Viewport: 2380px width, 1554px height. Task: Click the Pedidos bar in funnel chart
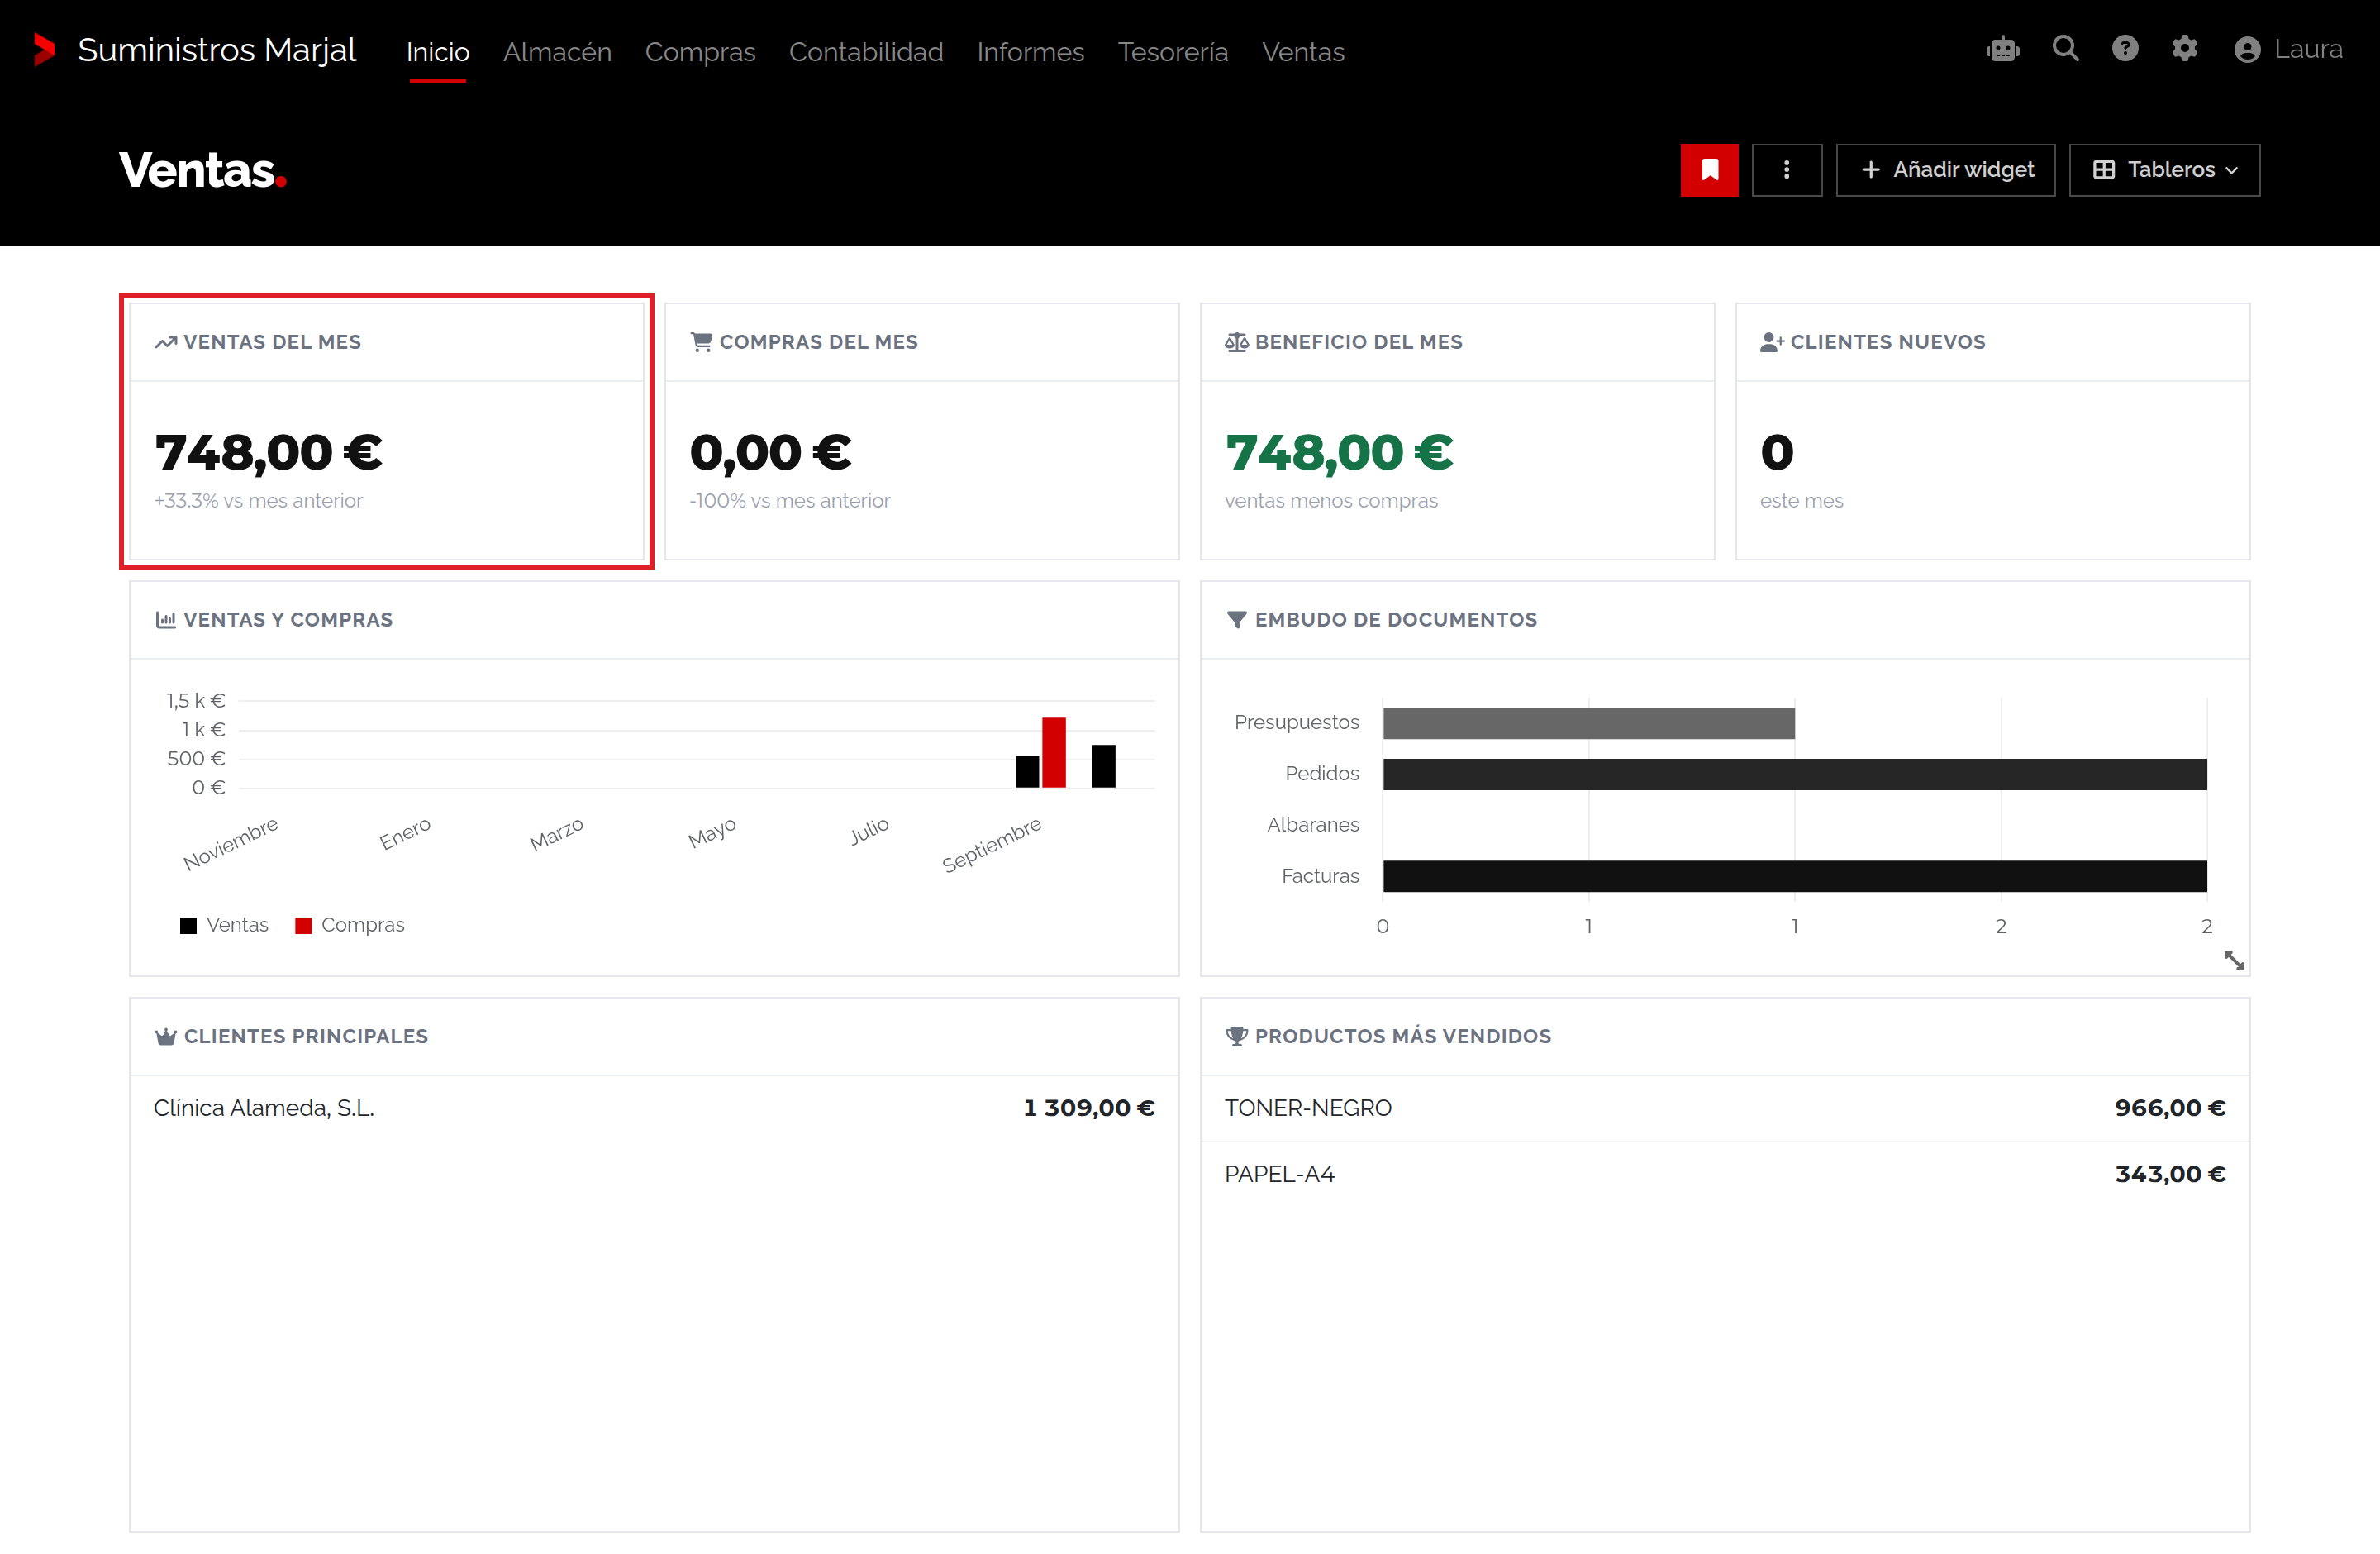coord(1795,774)
